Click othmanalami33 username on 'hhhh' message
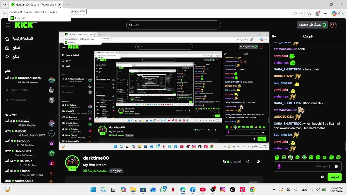This screenshot has width=347, height=195. point(285,49)
